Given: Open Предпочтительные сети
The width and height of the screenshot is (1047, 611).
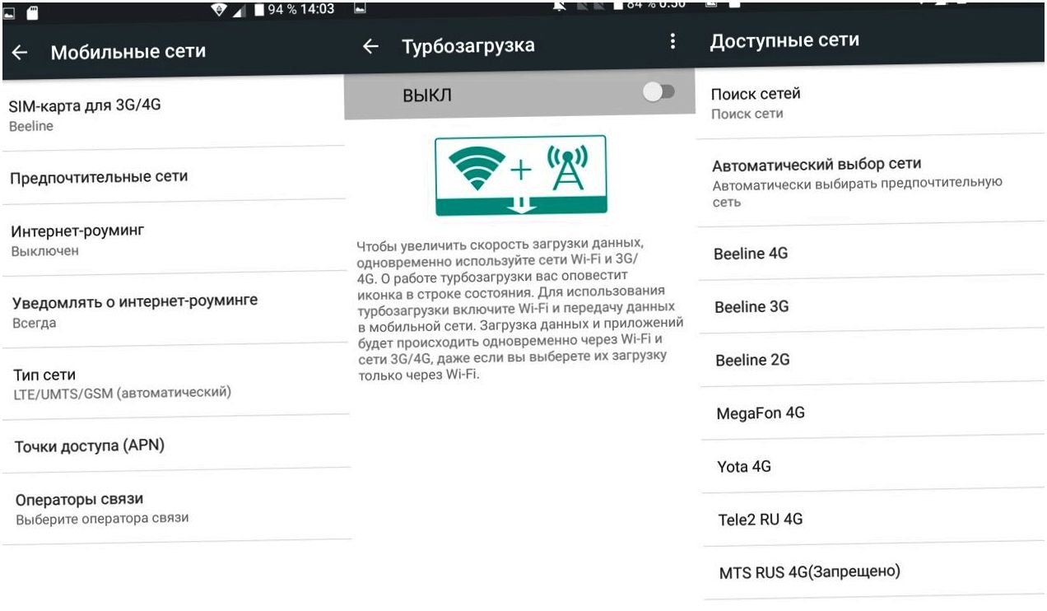Looking at the screenshot, I should (174, 175).
